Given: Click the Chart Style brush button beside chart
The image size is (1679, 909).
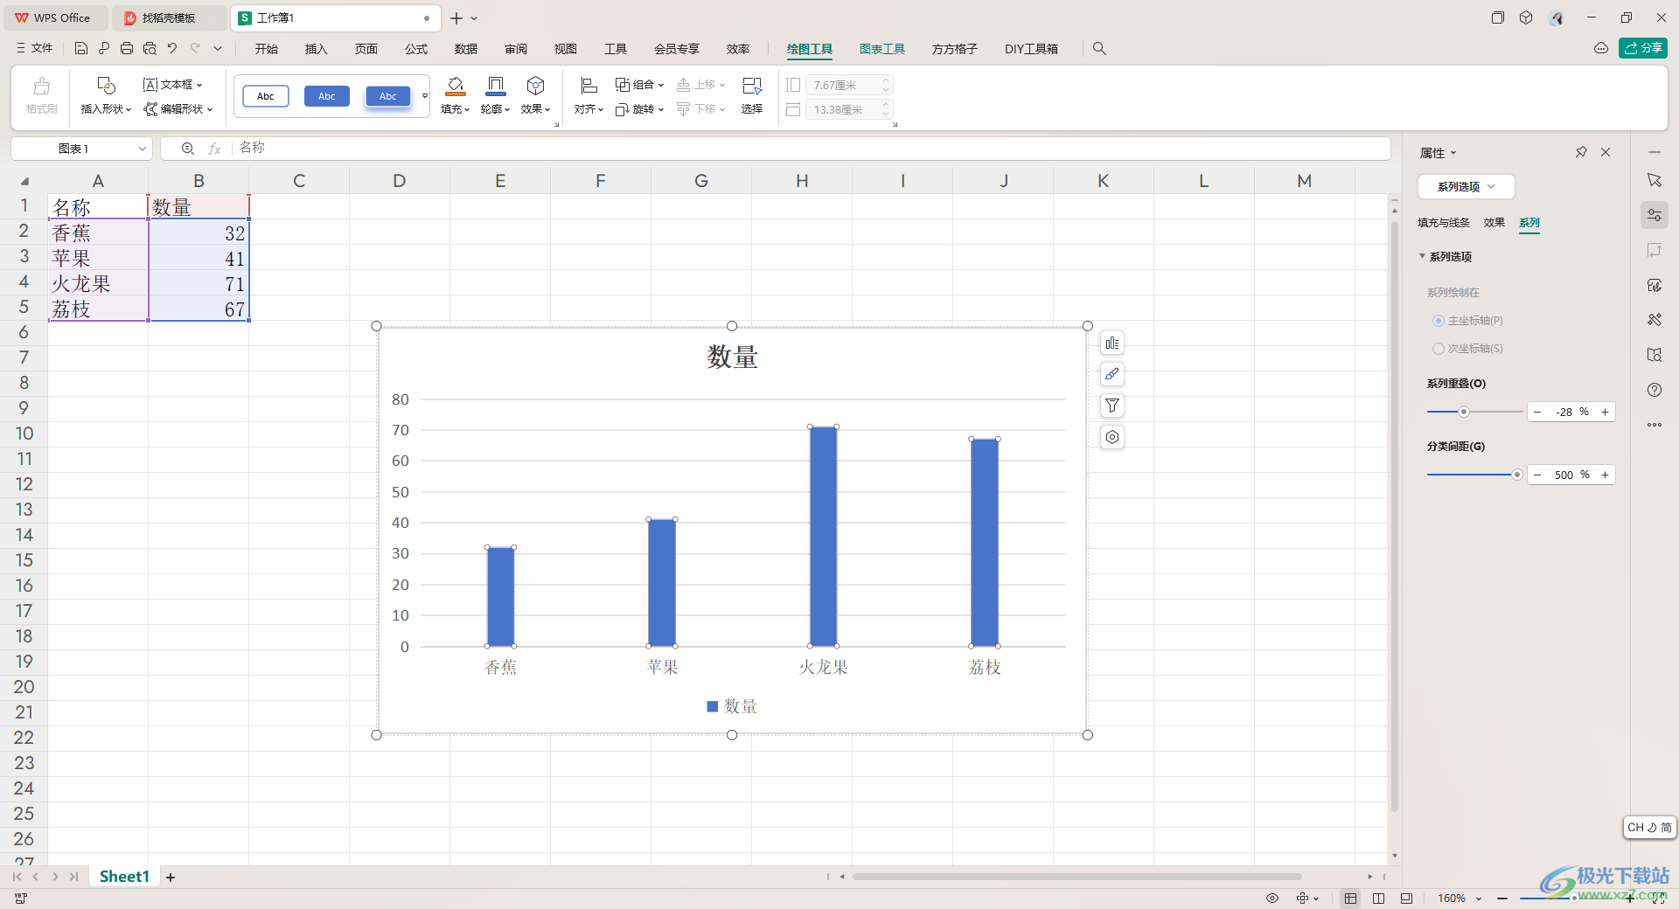Looking at the screenshot, I should pos(1111,374).
